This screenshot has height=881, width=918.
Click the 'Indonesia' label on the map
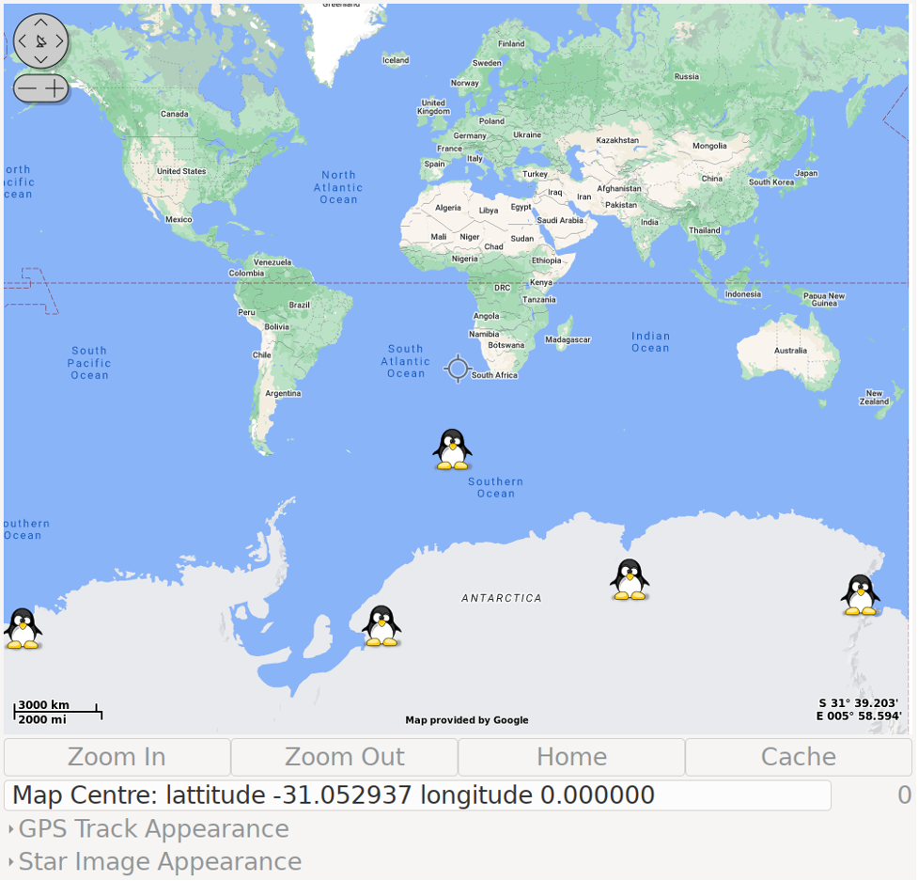pyautogui.click(x=743, y=294)
